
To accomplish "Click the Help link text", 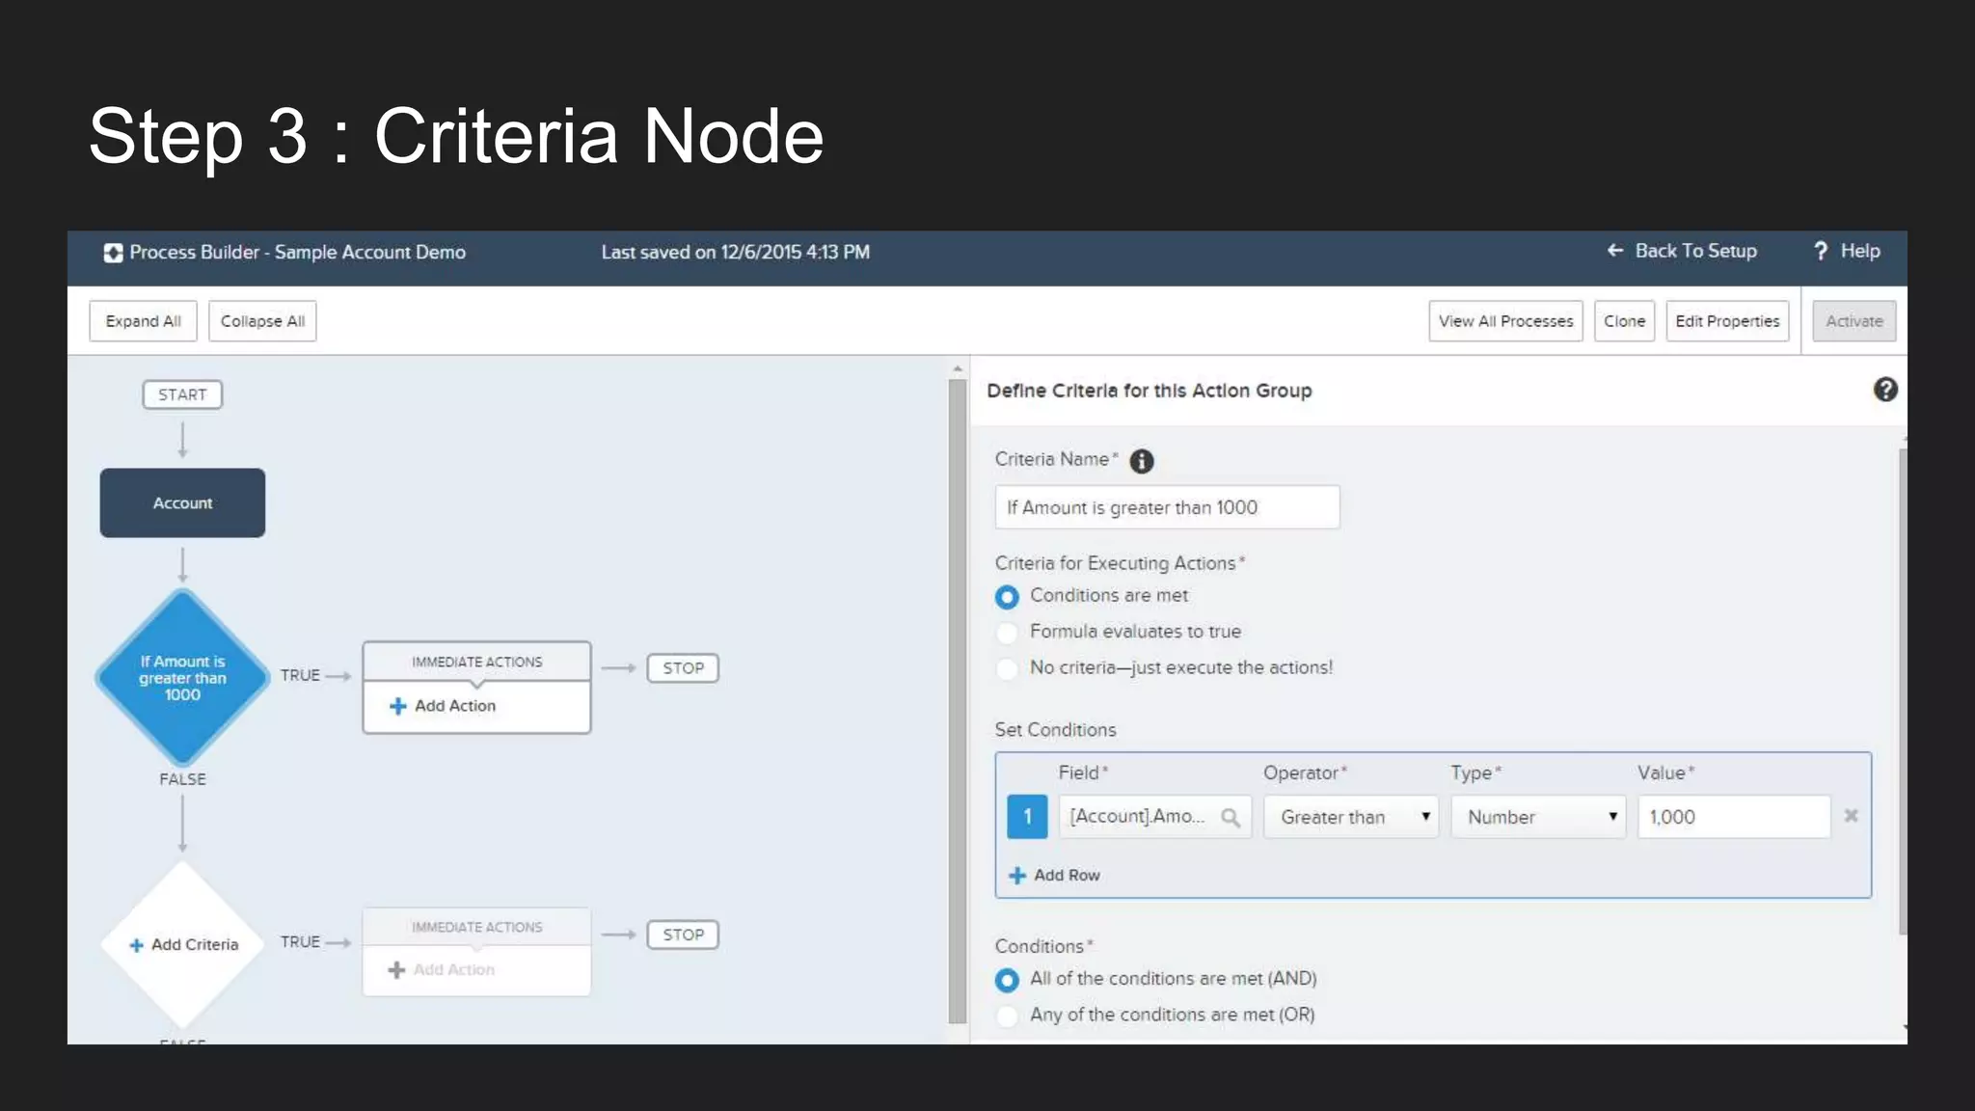I will point(1860,251).
